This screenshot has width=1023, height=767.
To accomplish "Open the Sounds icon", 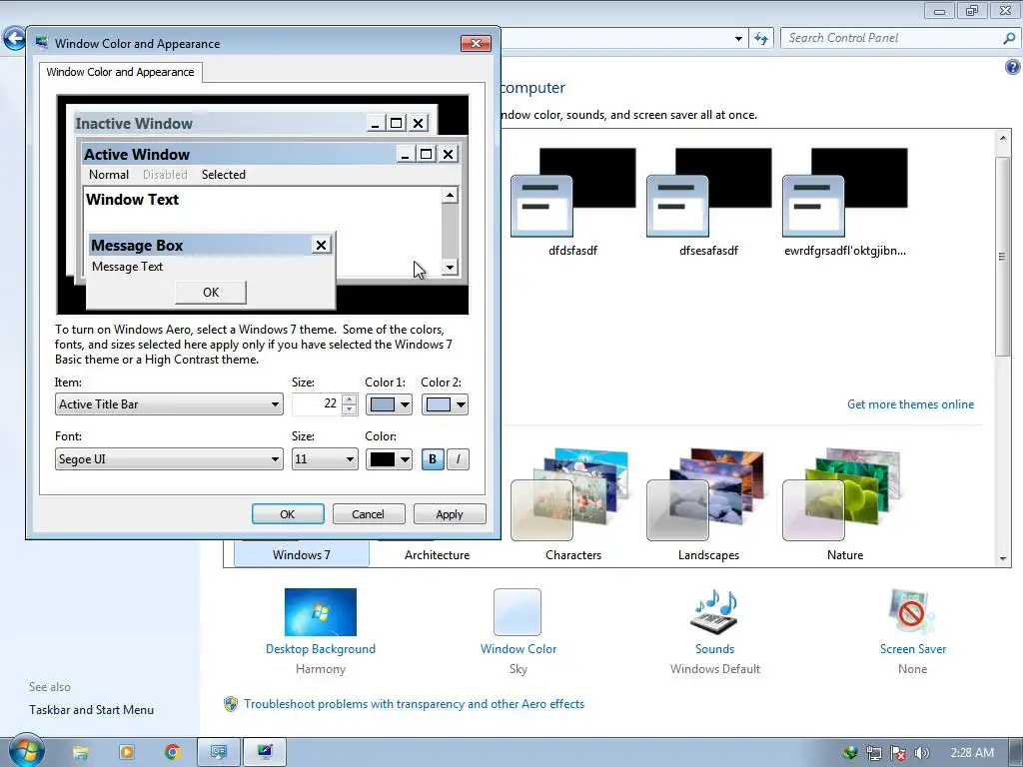I will [x=714, y=612].
